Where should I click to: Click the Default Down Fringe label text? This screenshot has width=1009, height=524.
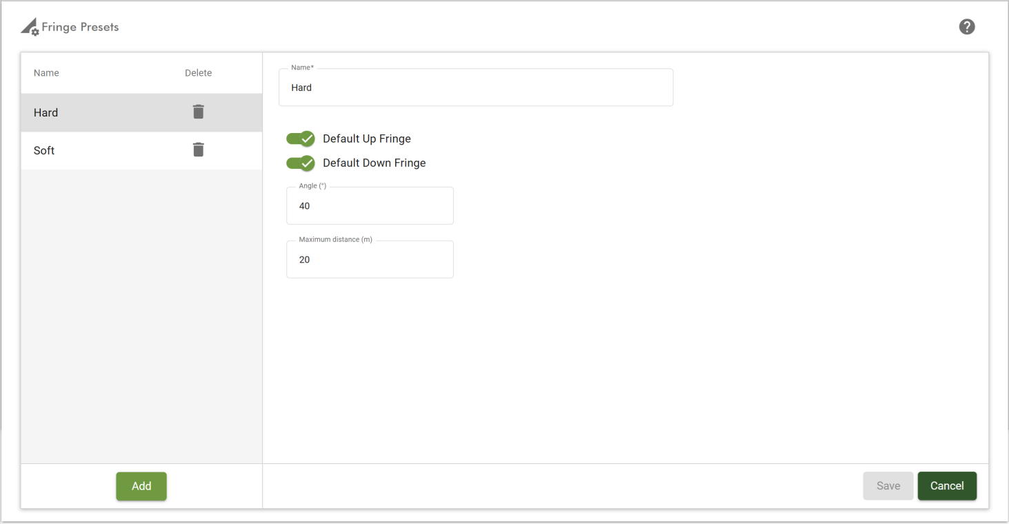click(x=374, y=163)
